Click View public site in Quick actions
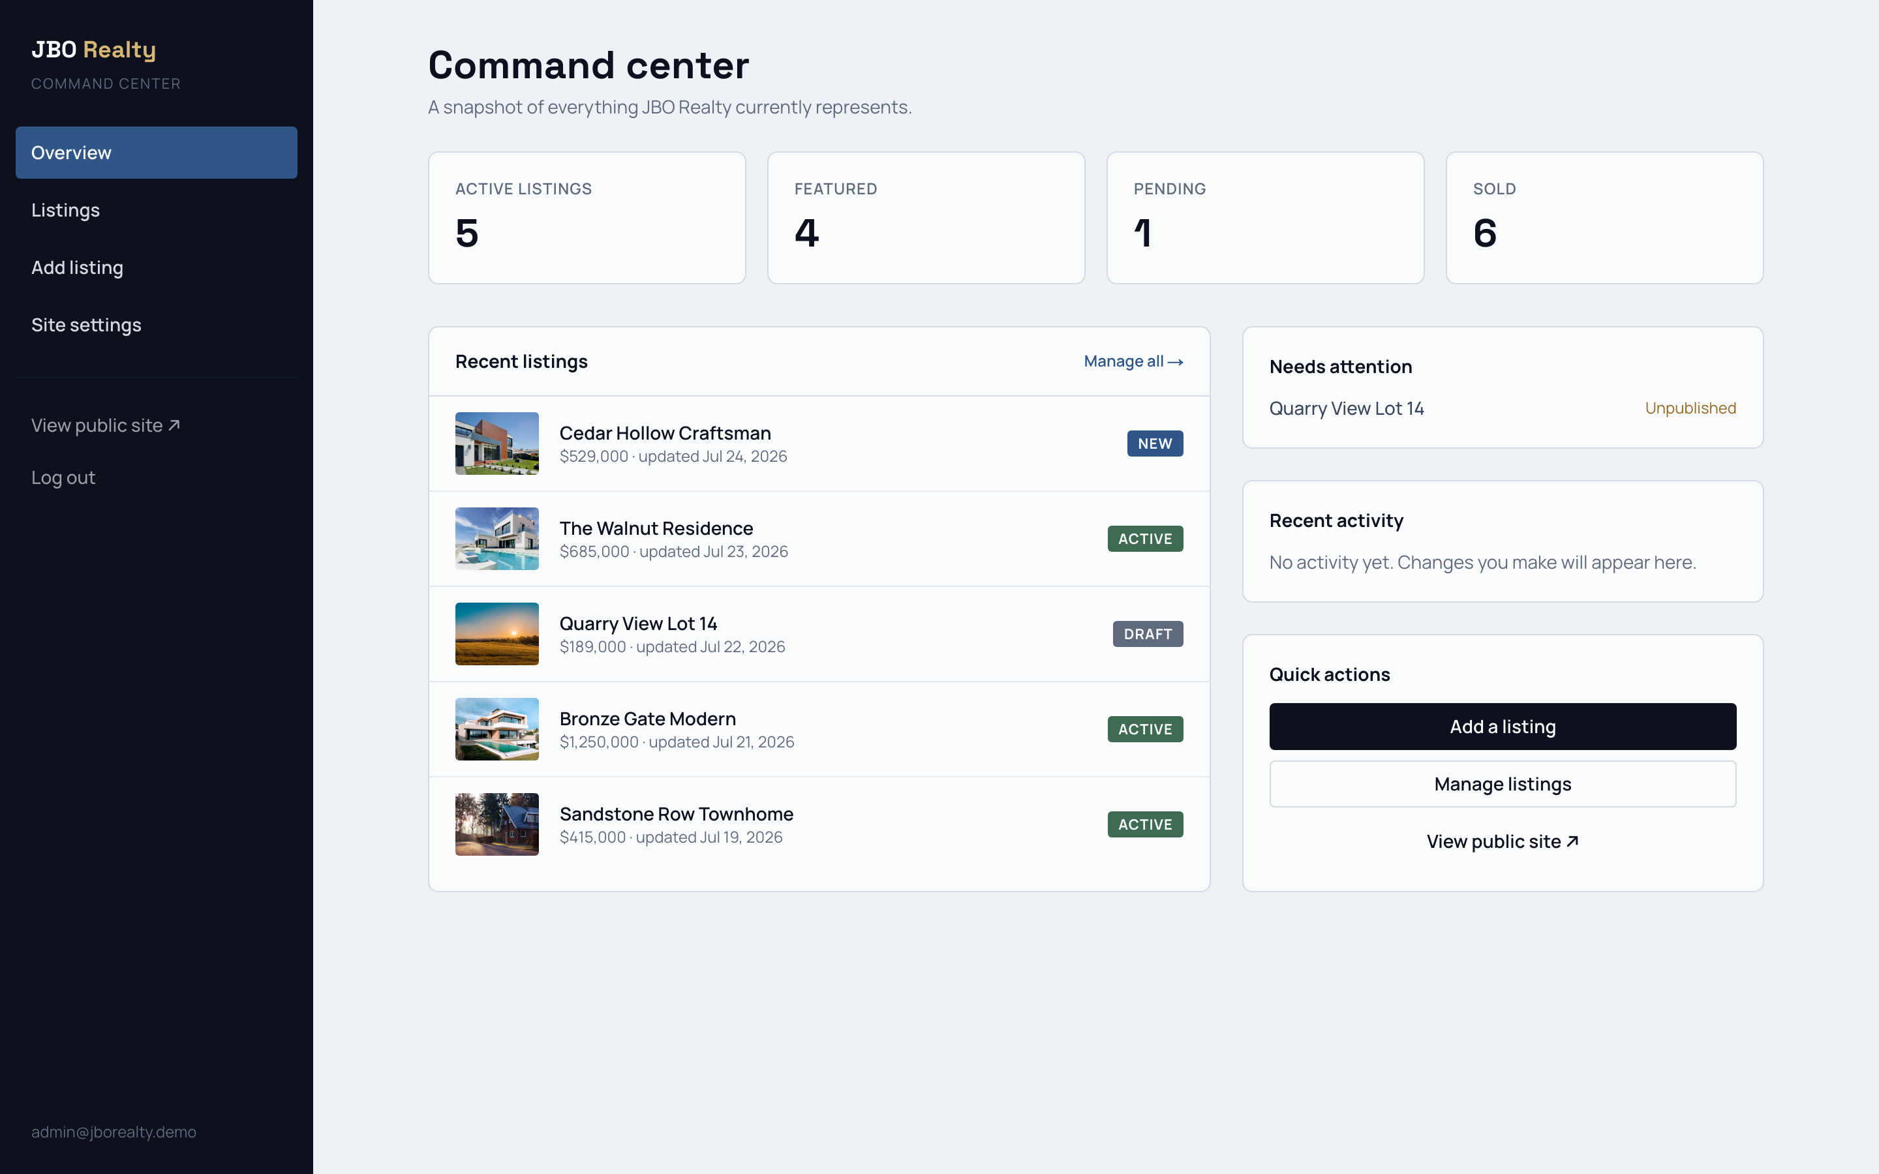The width and height of the screenshot is (1879, 1174). [x=1503, y=841]
